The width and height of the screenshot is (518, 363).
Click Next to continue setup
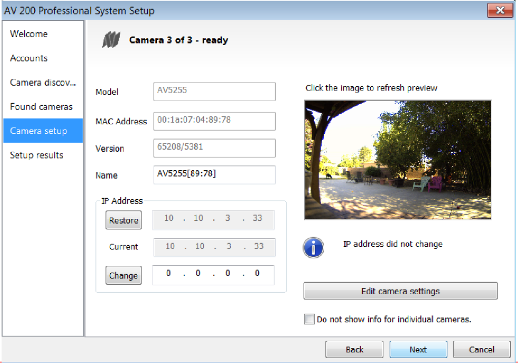pos(418,349)
